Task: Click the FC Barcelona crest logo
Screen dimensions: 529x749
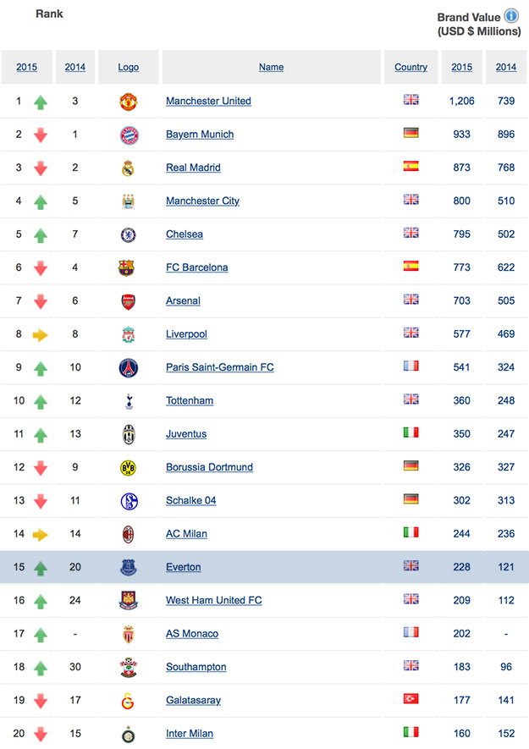Action: pos(127,268)
